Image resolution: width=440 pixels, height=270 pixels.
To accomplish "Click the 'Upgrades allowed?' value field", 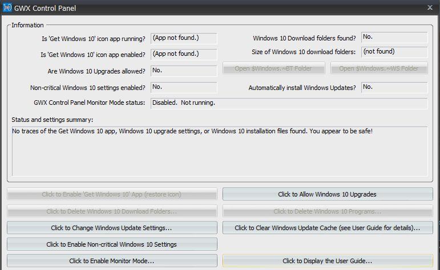I will pos(184,71).
